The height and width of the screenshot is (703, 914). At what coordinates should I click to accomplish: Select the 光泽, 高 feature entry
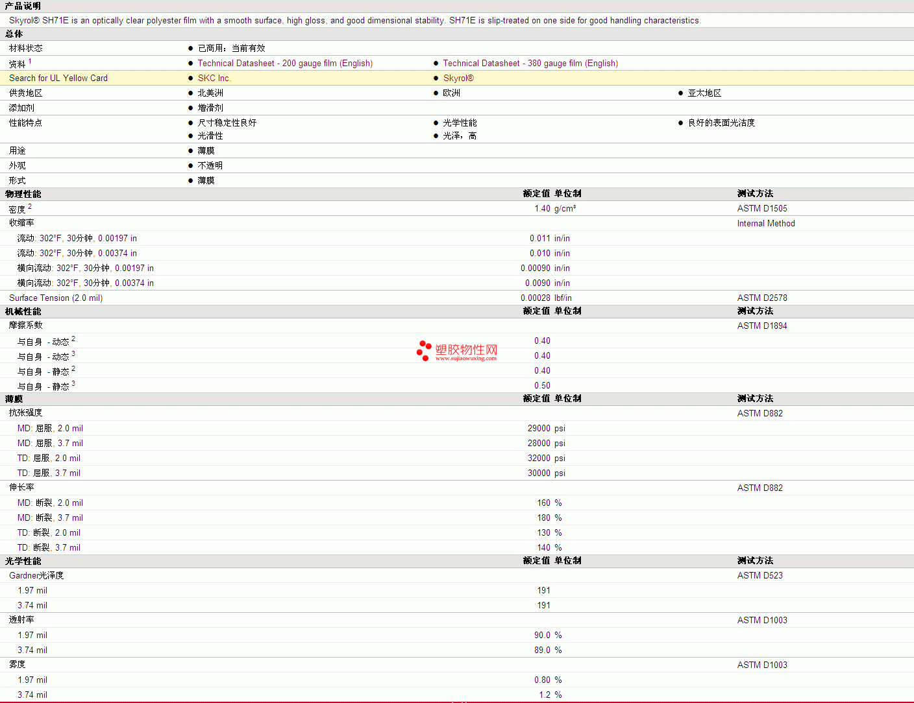click(460, 136)
